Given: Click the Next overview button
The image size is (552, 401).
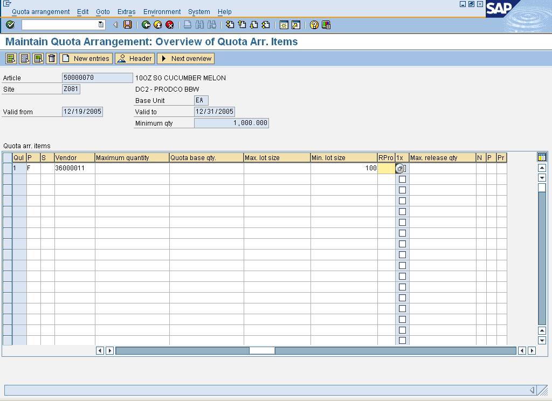Looking at the screenshot, I should 185,58.
